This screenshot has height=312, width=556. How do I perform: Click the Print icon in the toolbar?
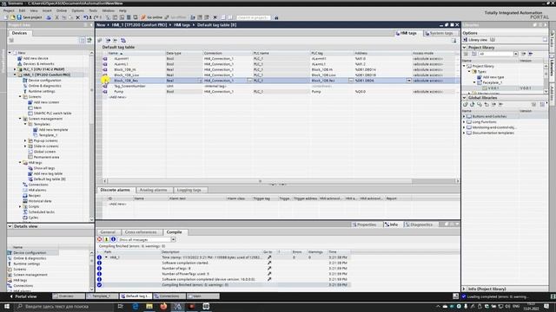point(49,17)
